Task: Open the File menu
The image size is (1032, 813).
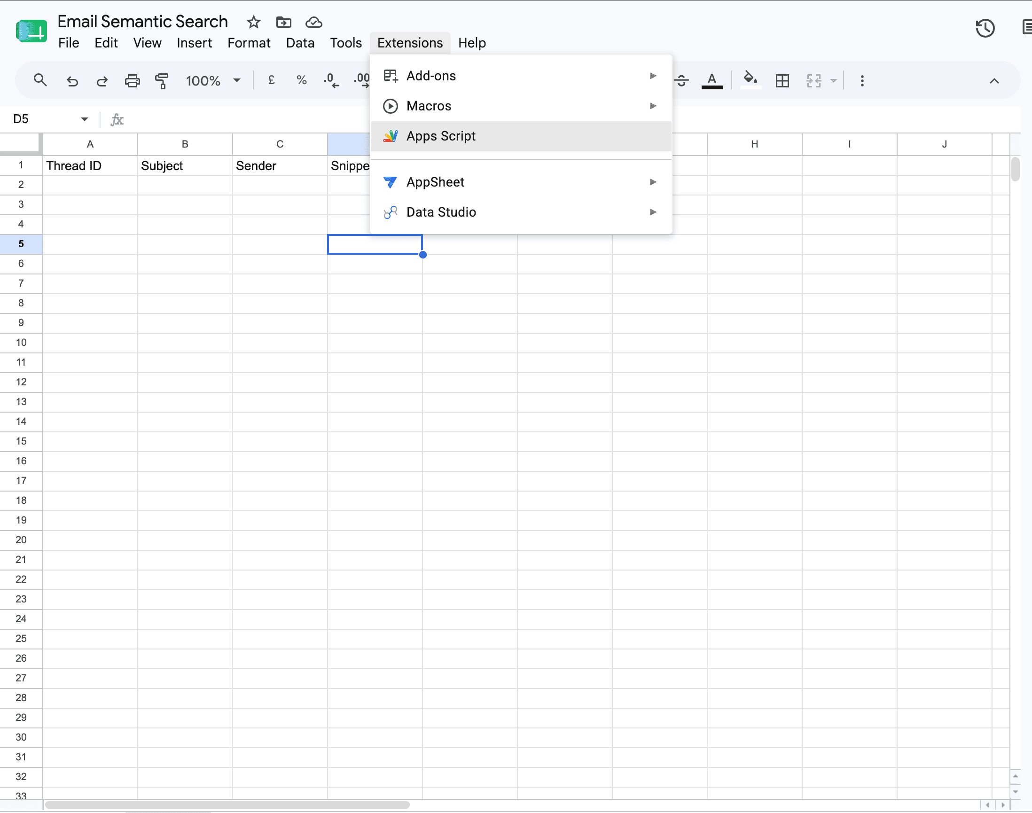Action: [x=69, y=43]
